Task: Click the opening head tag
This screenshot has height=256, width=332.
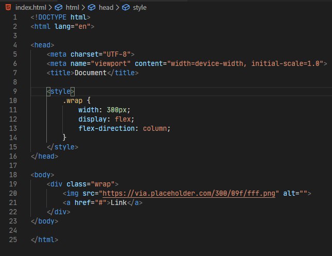Action: (42, 45)
